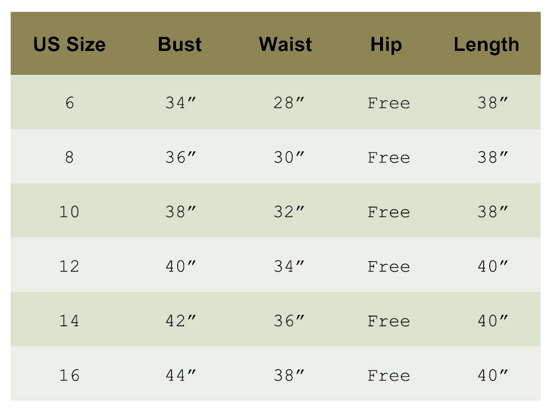The image size is (551, 412).
Task: Select US size 12 cell
Action: pyautogui.click(x=69, y=267)
